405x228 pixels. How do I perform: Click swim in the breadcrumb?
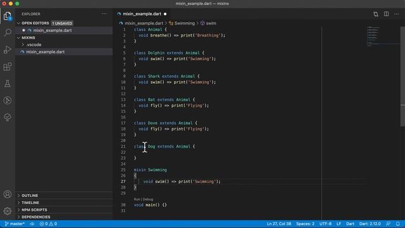coord(211,23)
